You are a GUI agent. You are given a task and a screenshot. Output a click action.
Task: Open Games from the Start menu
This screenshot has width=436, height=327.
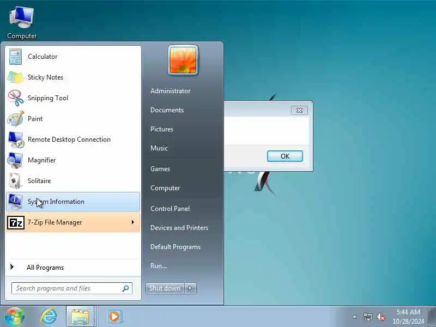[x=160, y=169]
